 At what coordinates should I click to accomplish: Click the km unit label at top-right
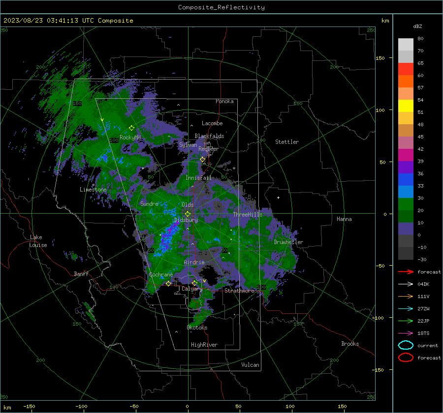pyautogui.click(x=385, y=21)
